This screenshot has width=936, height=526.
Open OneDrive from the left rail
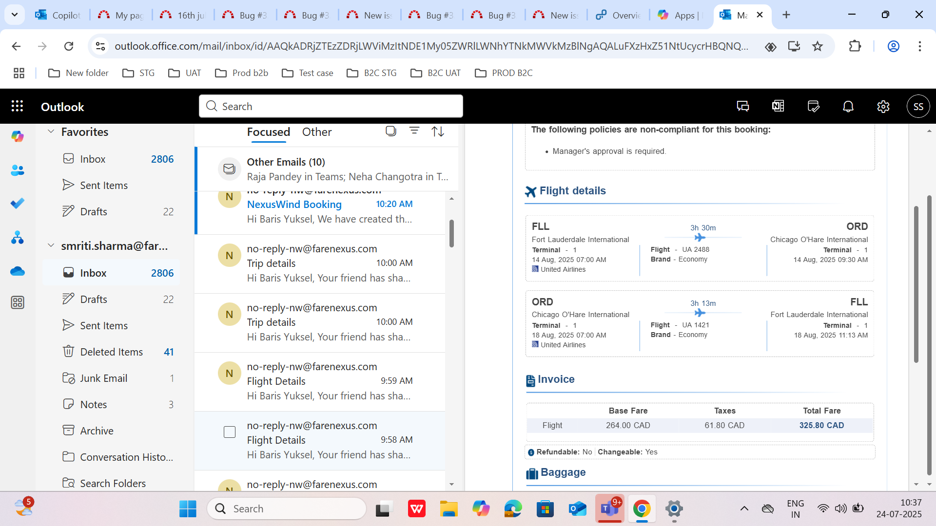18,271
